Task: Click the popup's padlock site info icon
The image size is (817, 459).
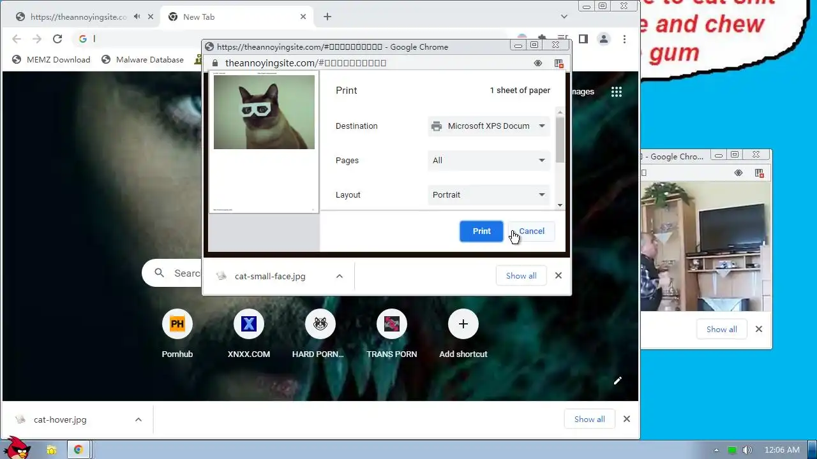Action: click(215, 63)
